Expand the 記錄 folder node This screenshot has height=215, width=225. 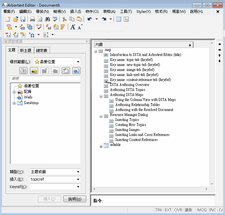14,92
